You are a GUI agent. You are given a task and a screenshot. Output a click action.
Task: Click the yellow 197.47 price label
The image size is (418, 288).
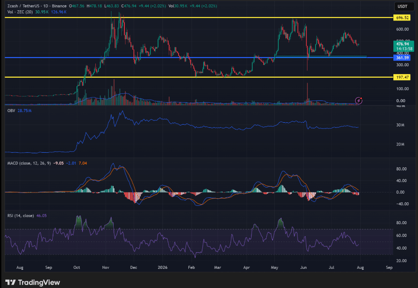[x=402, y=77]
